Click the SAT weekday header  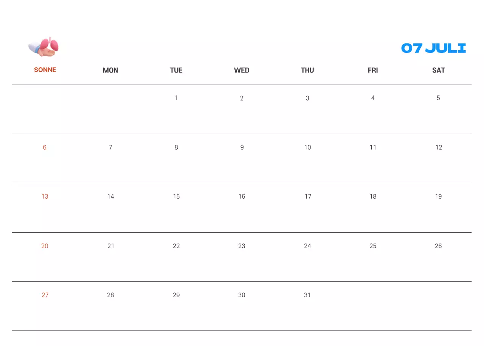tap(438, 70)
